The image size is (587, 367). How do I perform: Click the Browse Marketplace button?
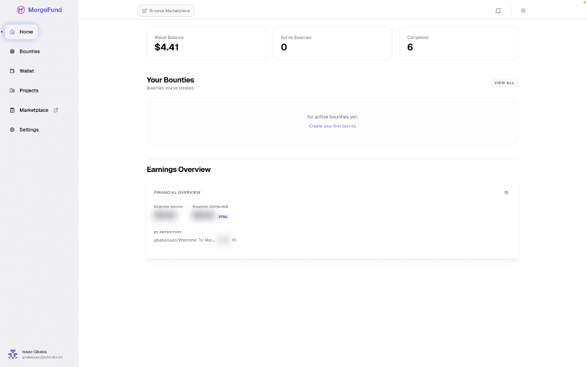[x=166, y=10]
